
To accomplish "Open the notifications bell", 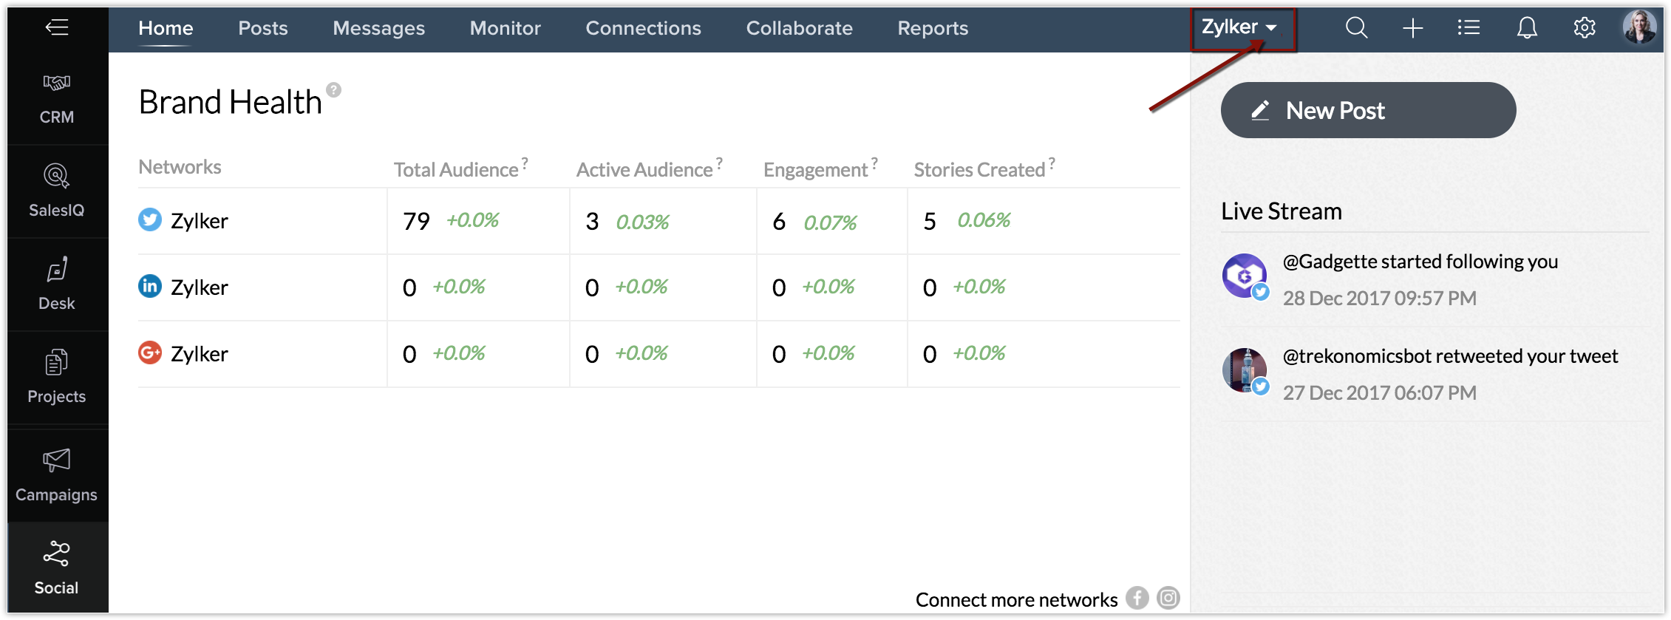I will click(1527, 28).
